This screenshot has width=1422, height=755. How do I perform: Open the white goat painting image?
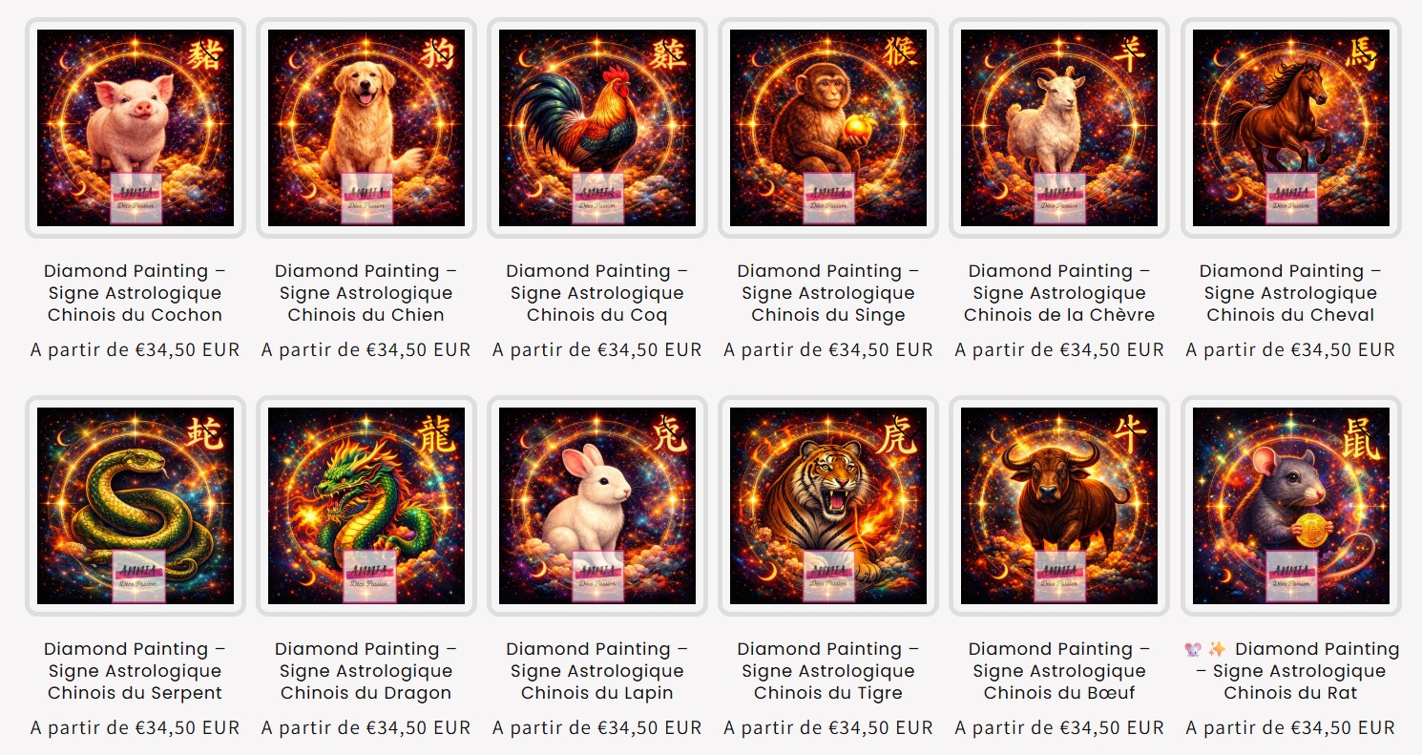pos(1059,128)
